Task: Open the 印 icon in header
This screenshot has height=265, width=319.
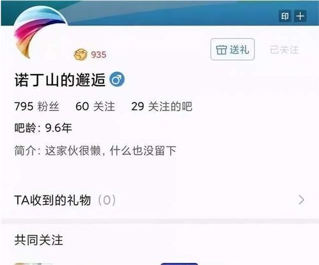Action: pyautogui.click(x=285, y=16)
